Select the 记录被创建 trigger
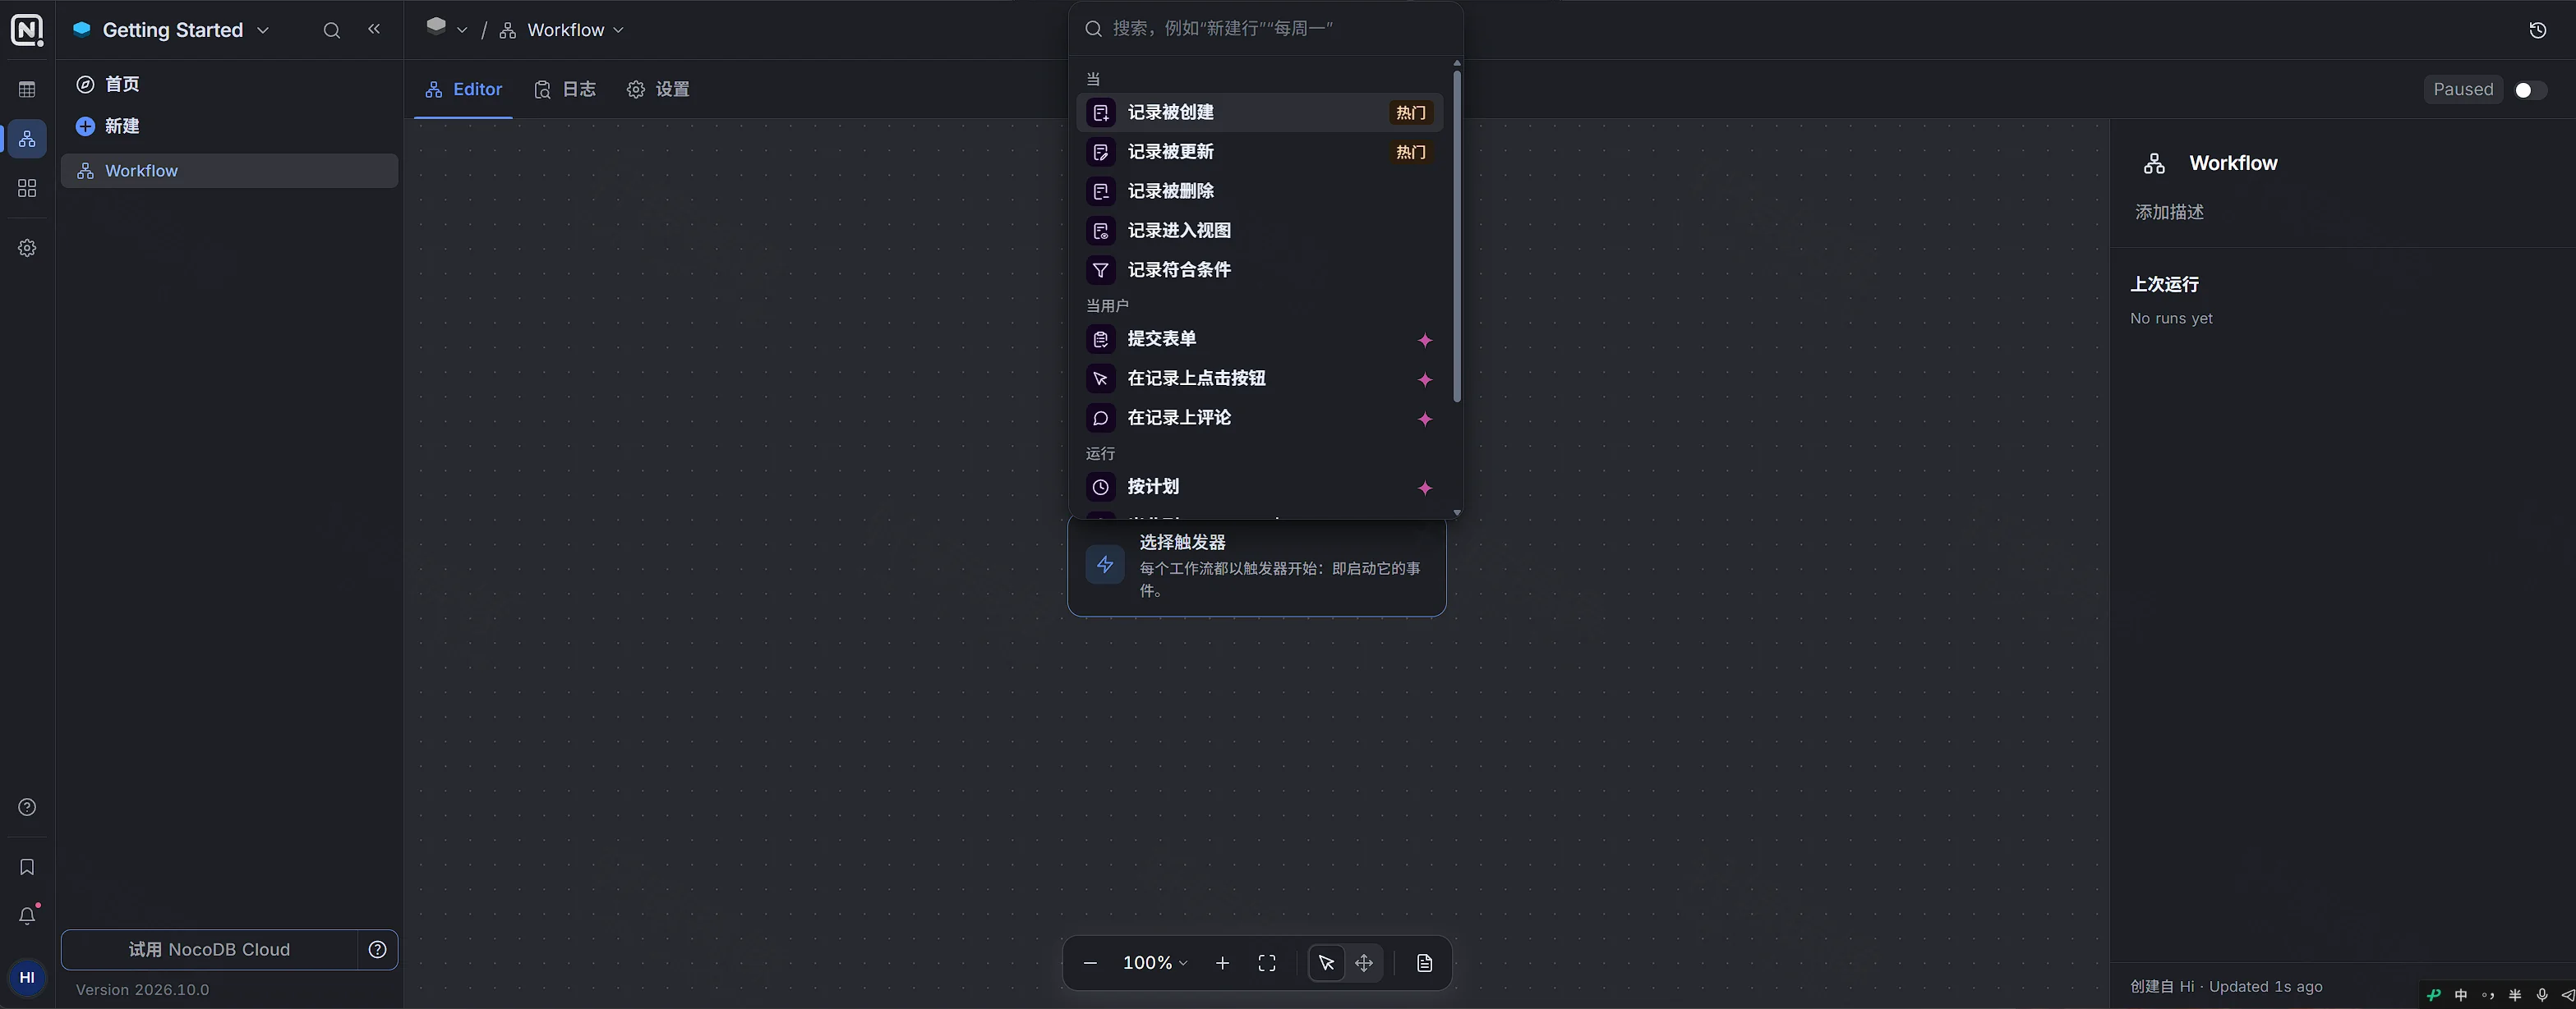 [x=1260, y=112]
